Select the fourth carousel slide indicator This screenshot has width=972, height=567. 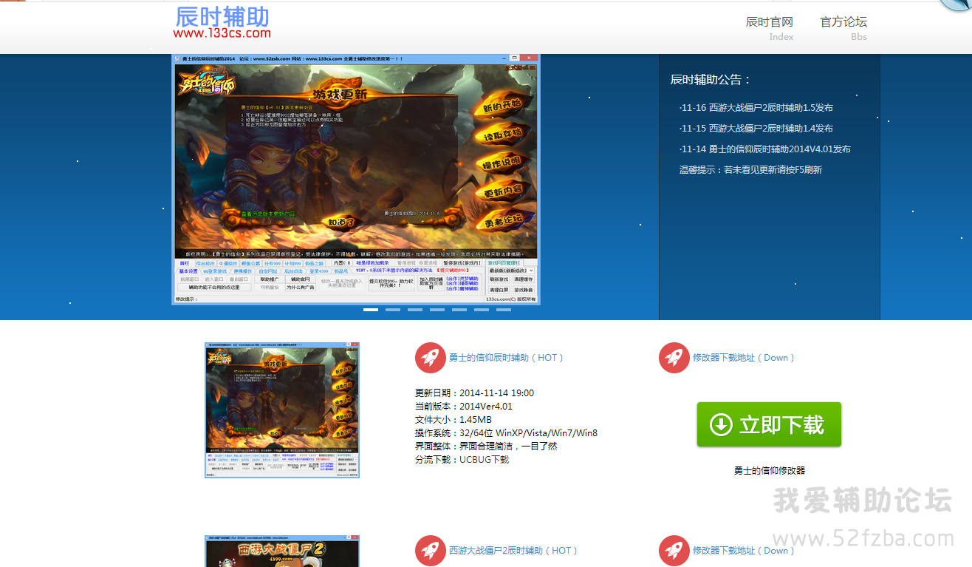click(437, 310)
